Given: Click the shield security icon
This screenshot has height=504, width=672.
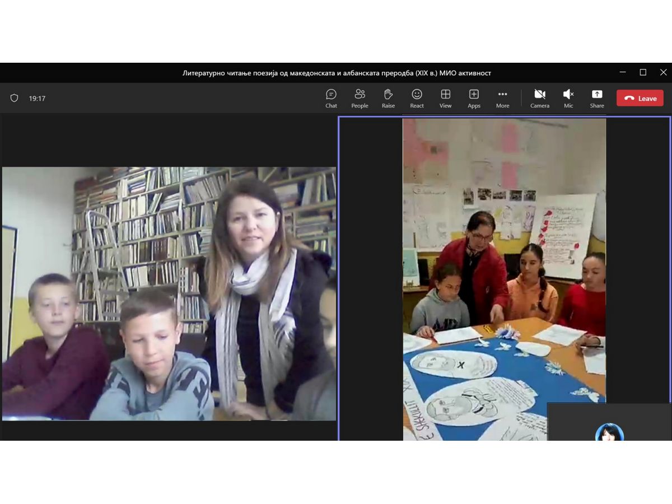Looking at the screenshot, I should coord(15,98).
